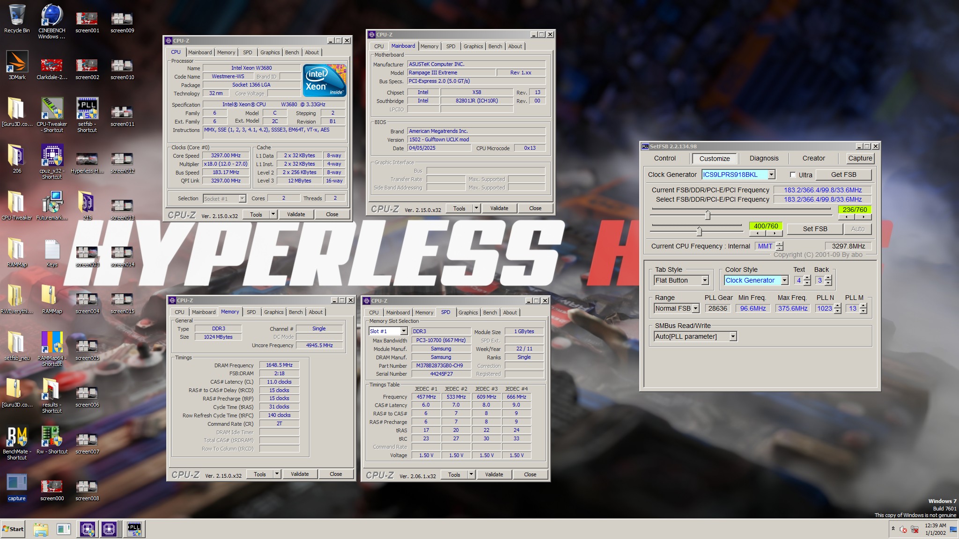Toggle the Ultra checkbox in SetFSB

point(793,175)
